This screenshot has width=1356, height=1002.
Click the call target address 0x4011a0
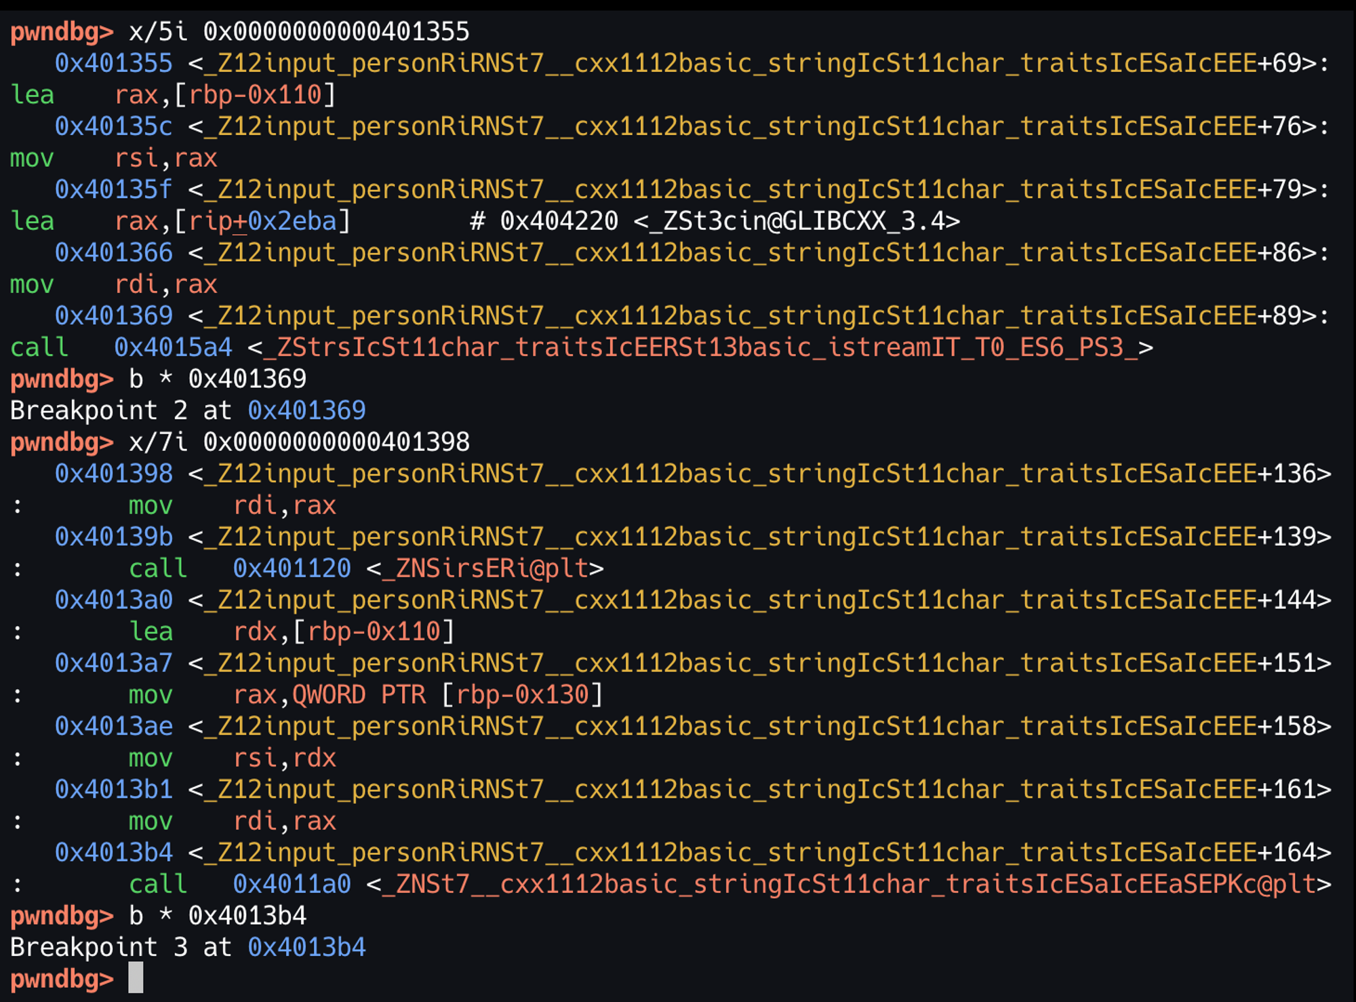click(292, 884)
